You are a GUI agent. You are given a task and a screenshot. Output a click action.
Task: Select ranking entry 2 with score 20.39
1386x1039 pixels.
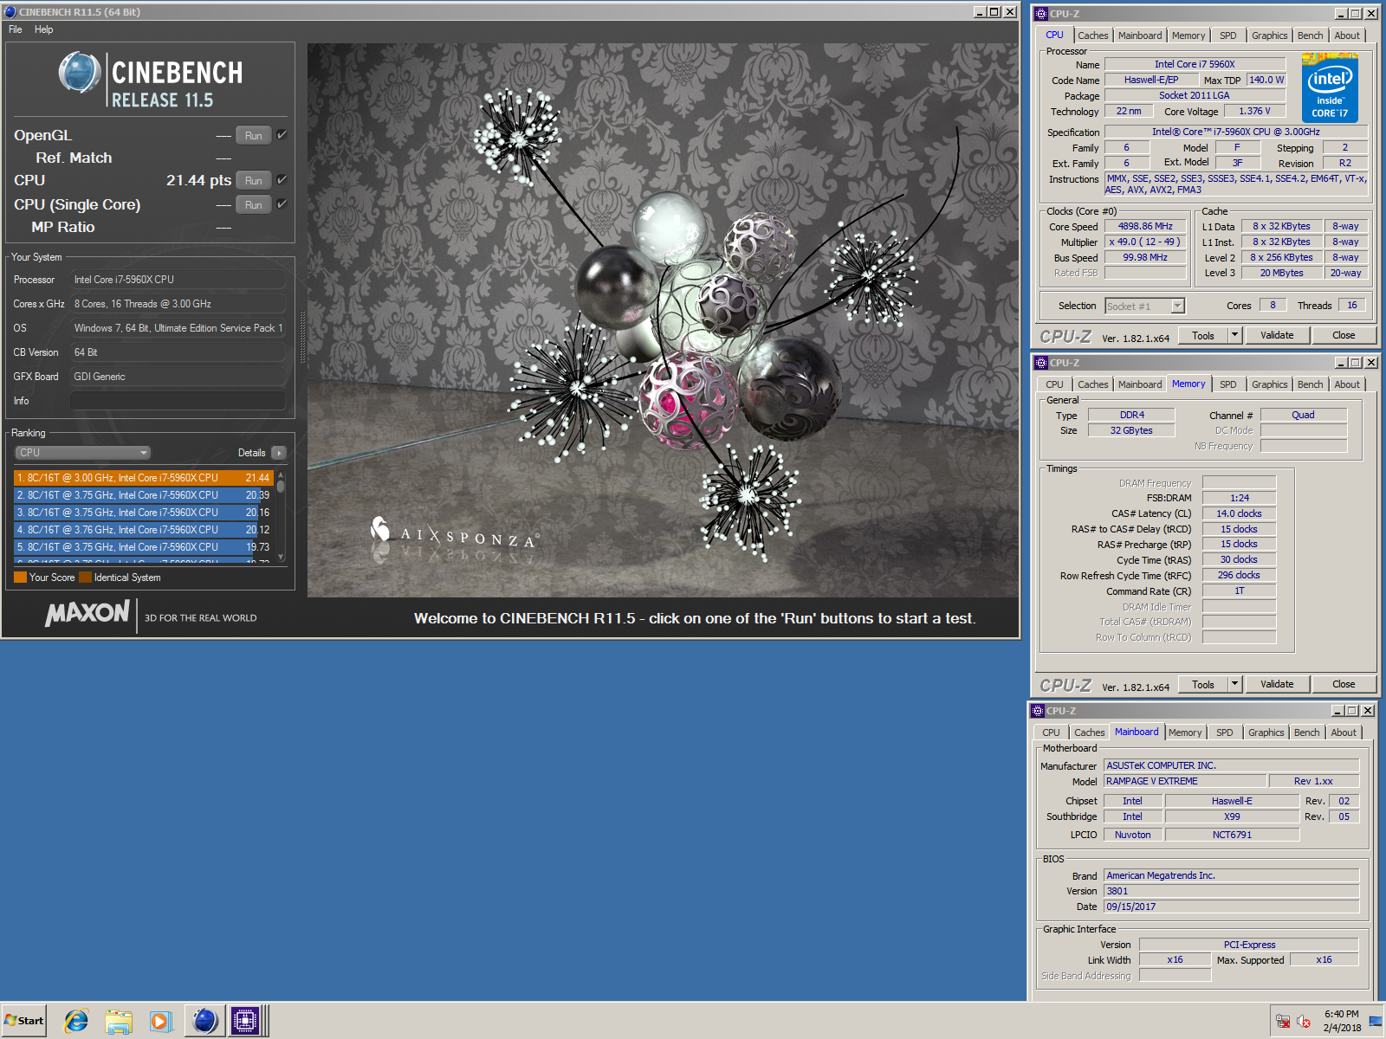144,495
